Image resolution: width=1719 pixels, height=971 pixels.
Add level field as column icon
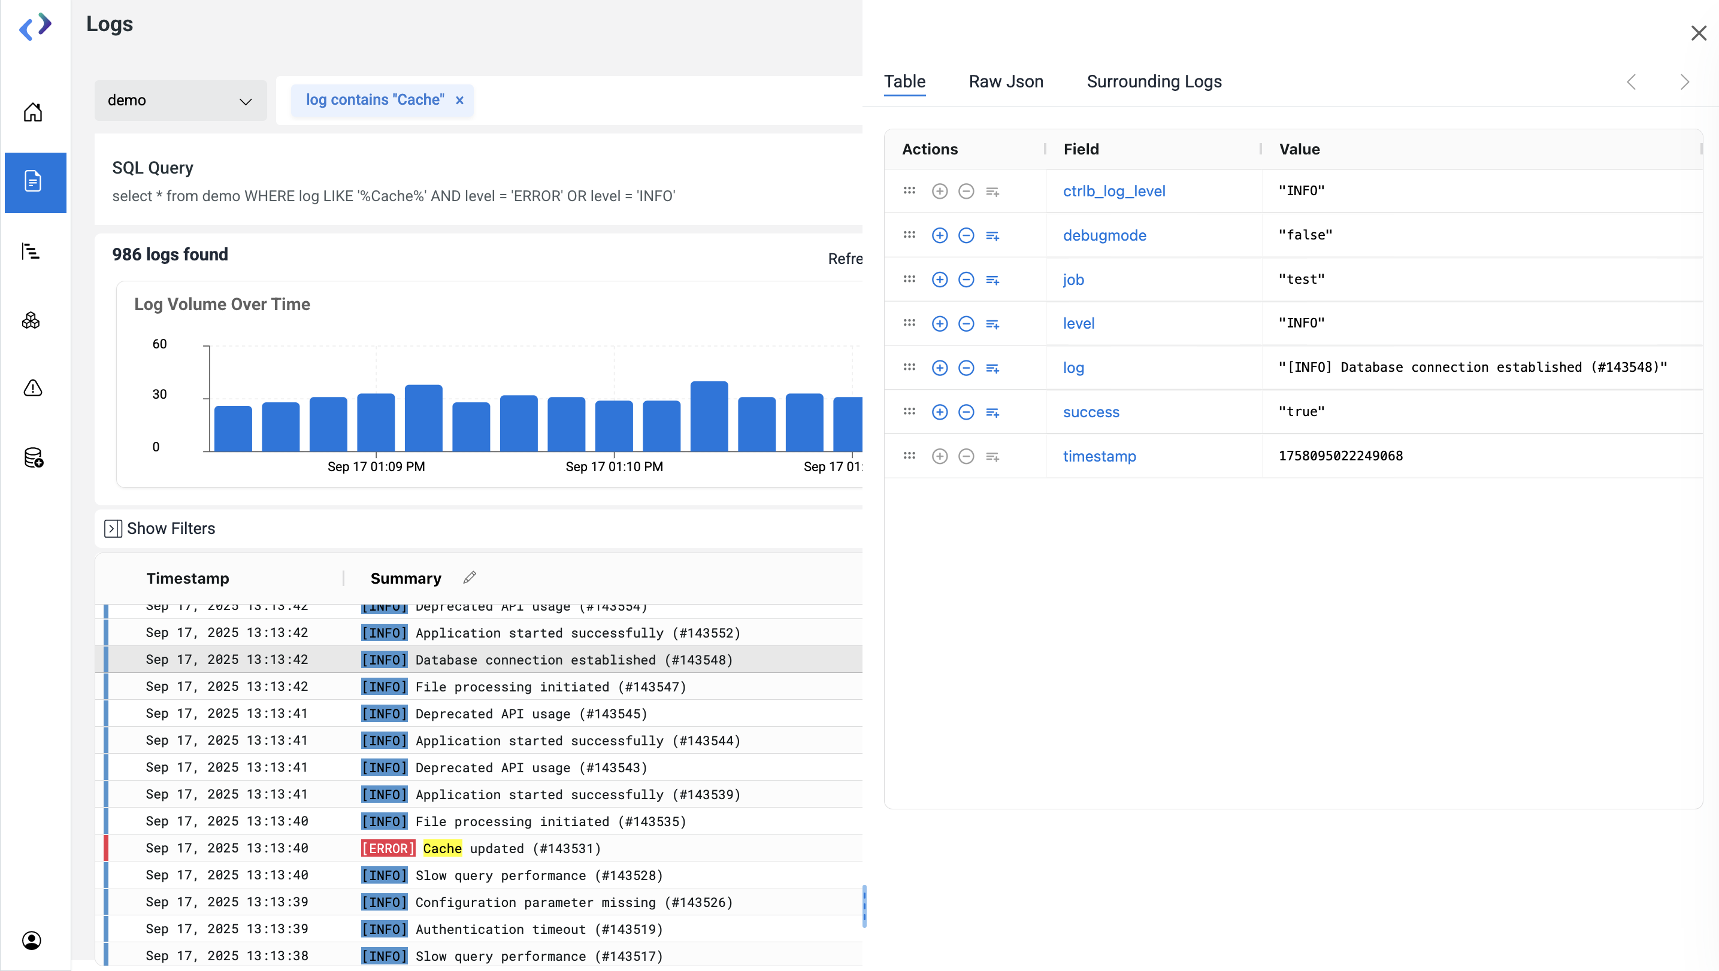click(x=992, y=324)
